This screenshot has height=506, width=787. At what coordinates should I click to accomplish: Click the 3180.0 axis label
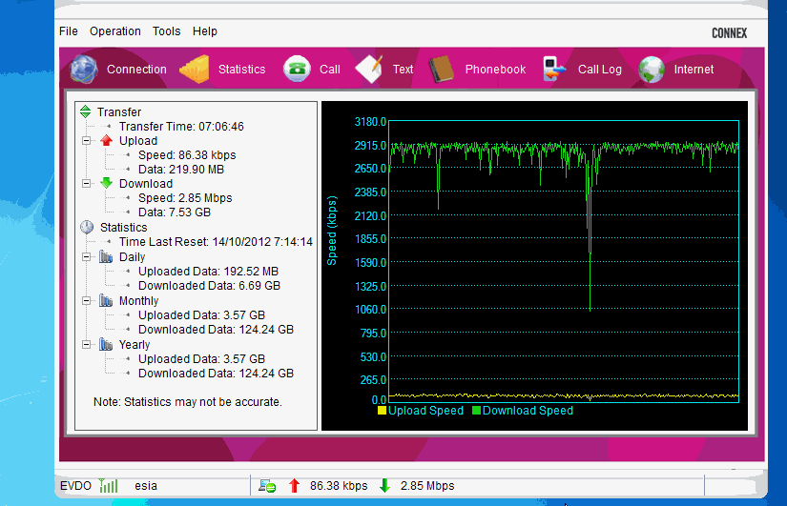370,122
